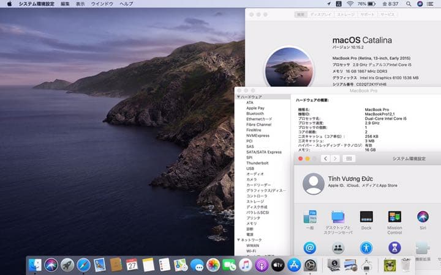
Task: Open FaceTime app in Dock
Action: (x=229, y=265)
